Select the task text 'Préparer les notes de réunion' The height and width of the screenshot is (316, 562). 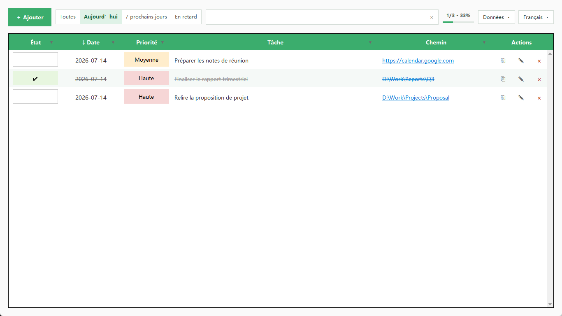coord(211,60)
